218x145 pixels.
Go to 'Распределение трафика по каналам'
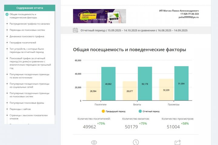30,24
